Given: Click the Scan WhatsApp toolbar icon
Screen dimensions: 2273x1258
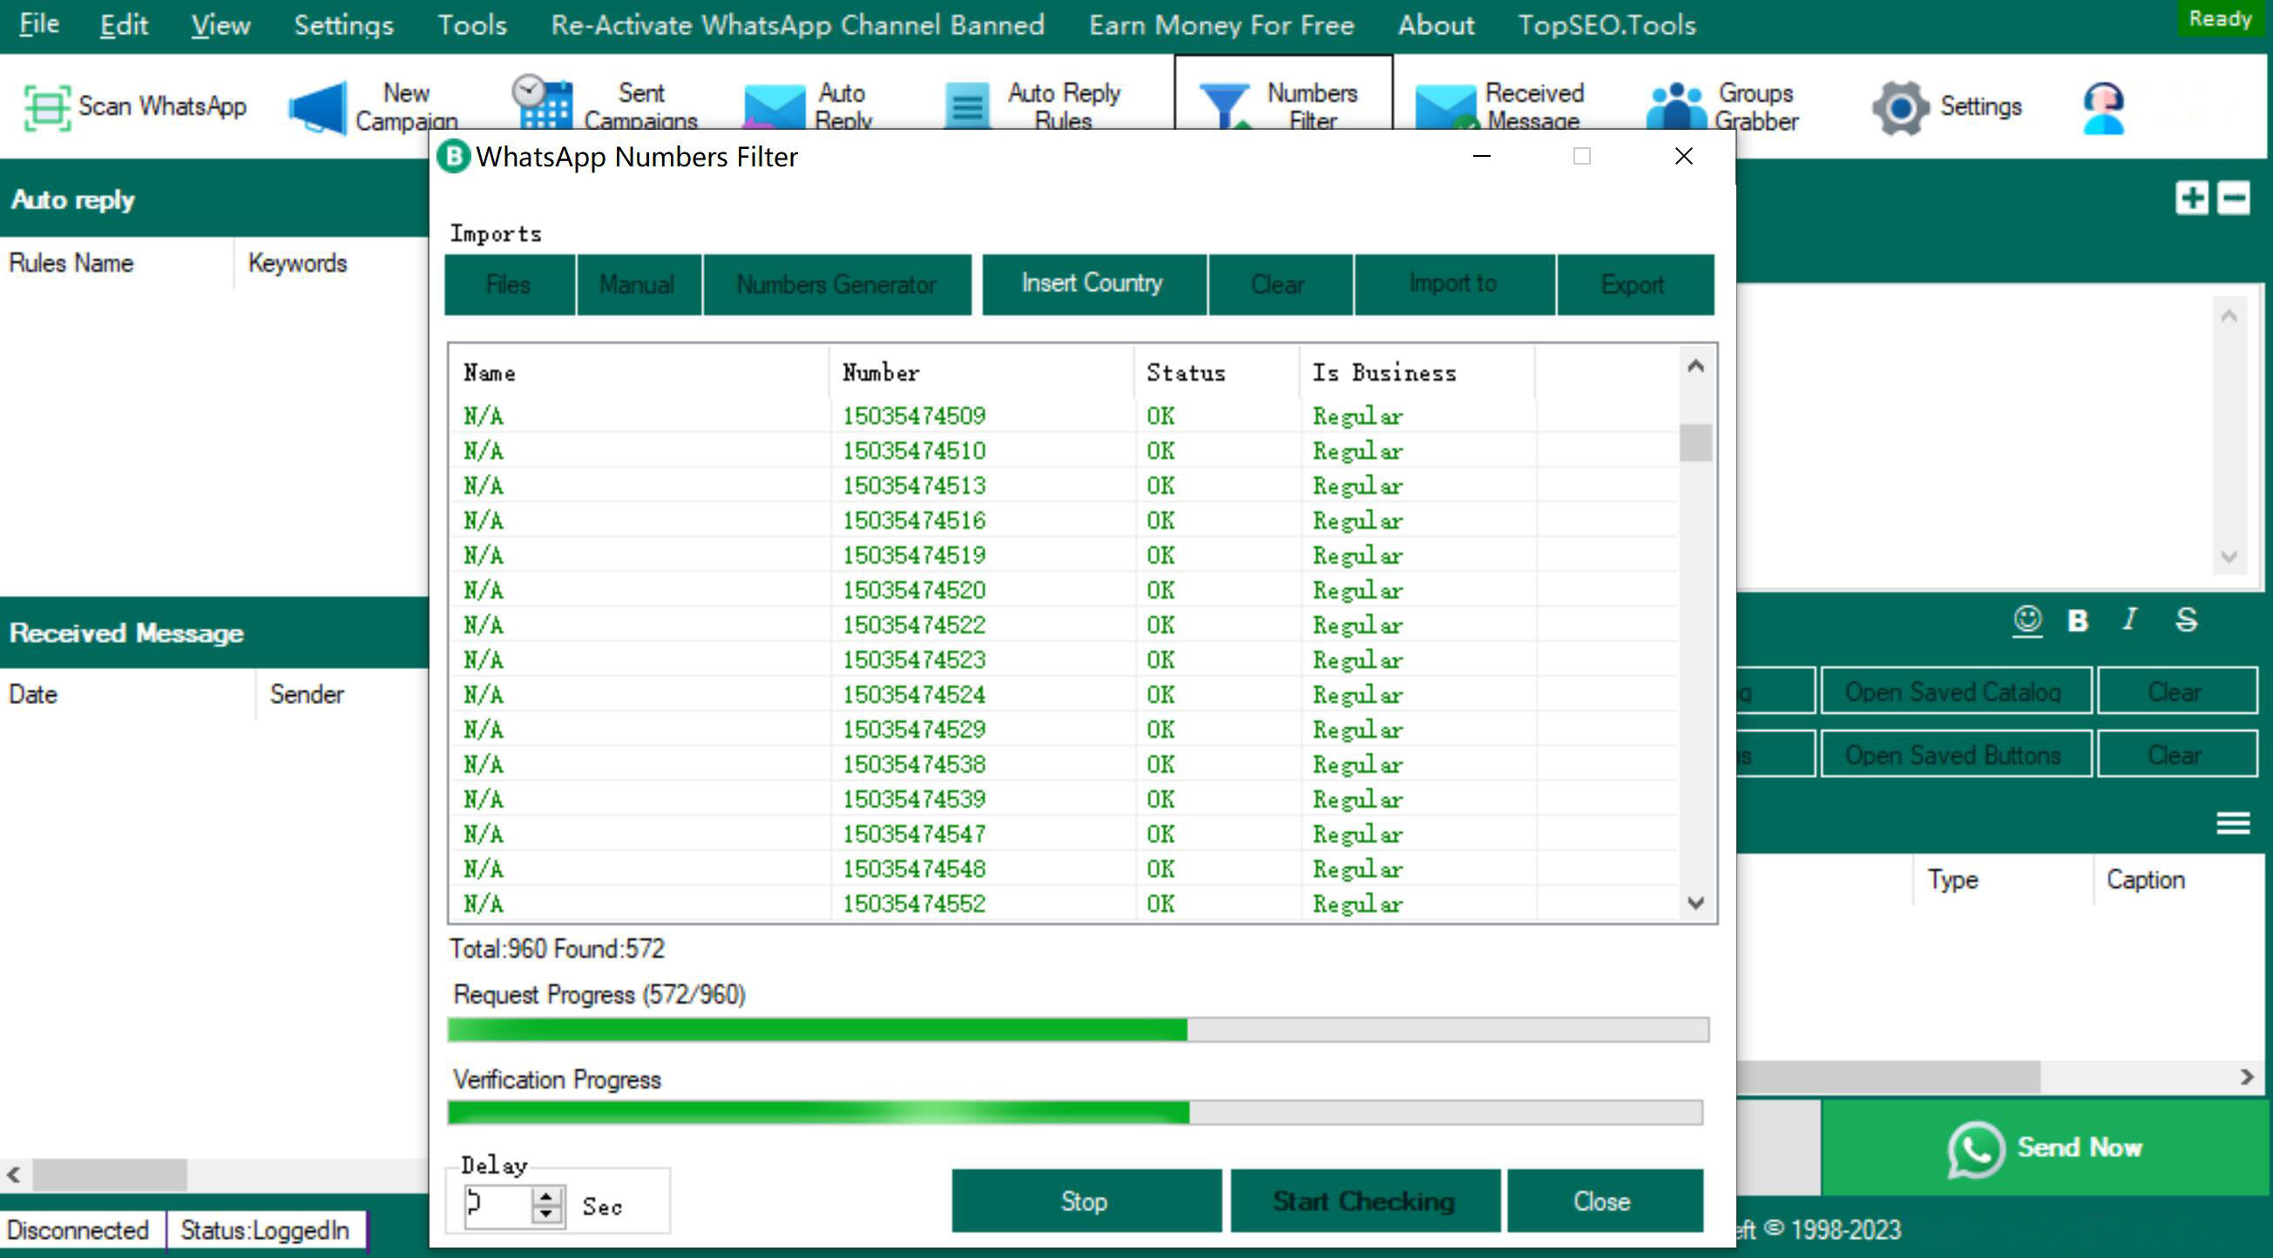Looking at the screenshot, I should pyautogui.click(x=47, y=108).
